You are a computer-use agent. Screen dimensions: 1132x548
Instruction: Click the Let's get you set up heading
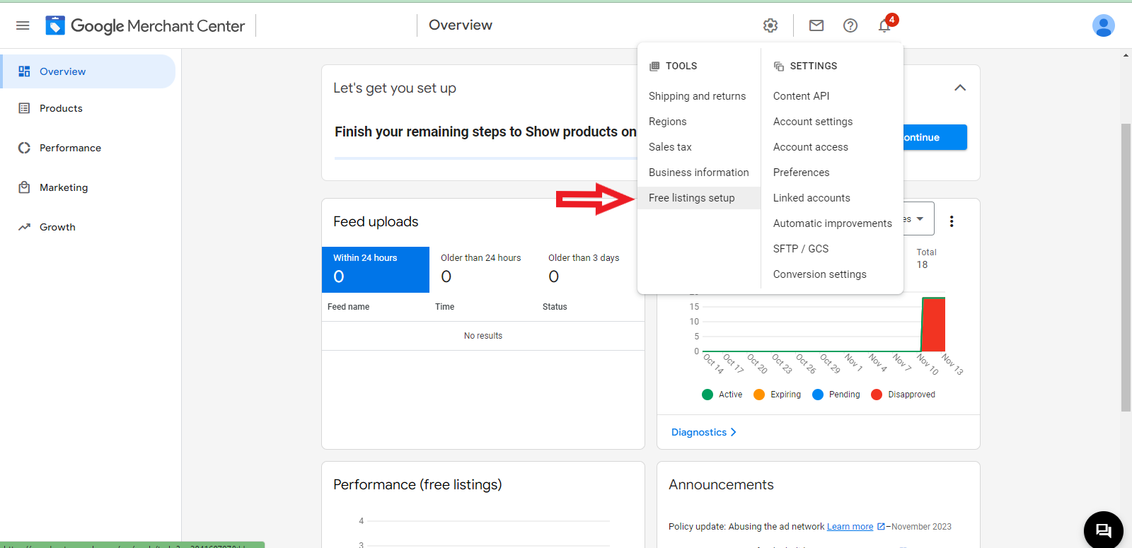pos(395,88)
